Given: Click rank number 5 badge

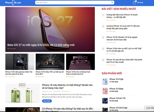Looking at the screenshot, I should pos(103,60).
